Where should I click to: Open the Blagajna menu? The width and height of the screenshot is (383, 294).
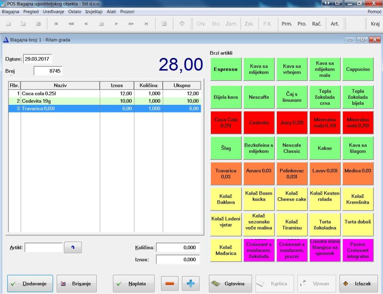[11, 12]
